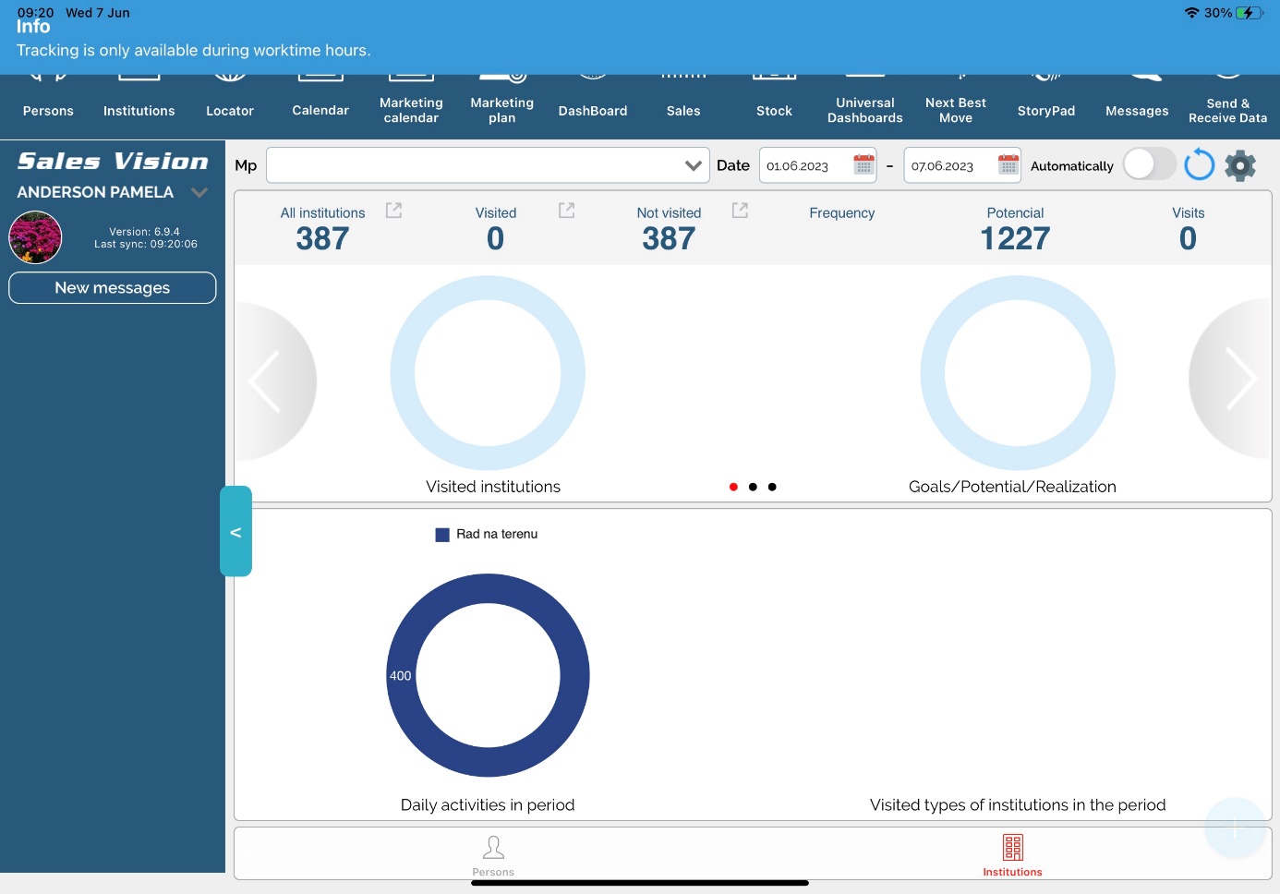The height and width of the screenshot is (894, 1280).
Task: Collapse the sidebar with the teal arrow
Action: 235,531
